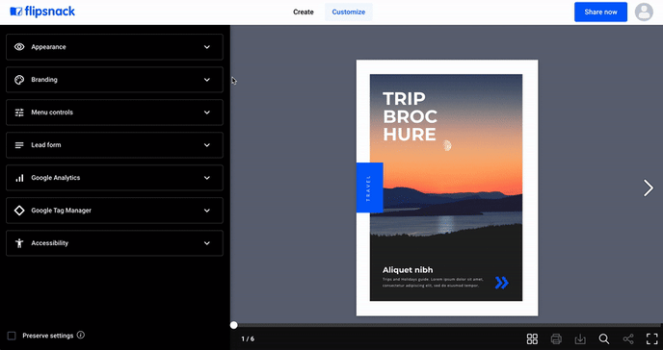Click the 'Menu controls' label text
This screenshot has height=350, width=663.
[52, 112]
